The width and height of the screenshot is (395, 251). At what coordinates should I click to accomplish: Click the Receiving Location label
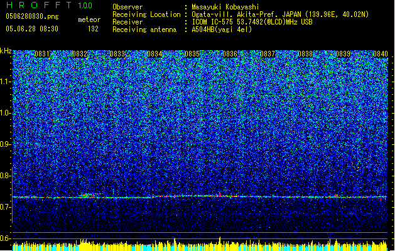146,14
